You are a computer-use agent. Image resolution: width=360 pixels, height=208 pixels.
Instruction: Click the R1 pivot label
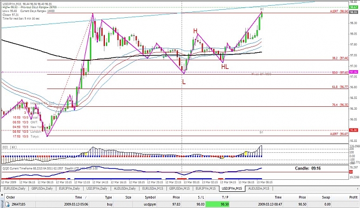tap(262, 9)
